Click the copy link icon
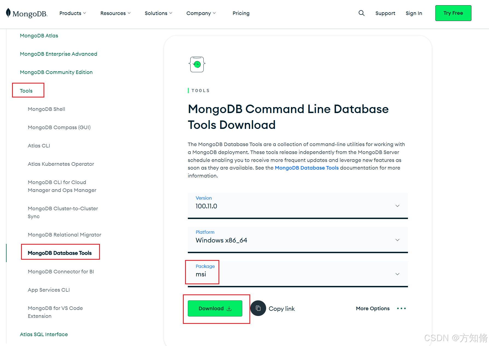489x346 pixels. point(258,308)
